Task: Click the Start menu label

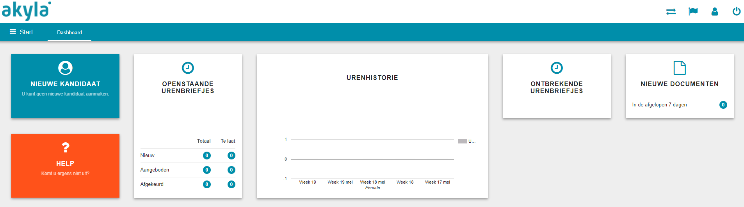Action: click(26, 32)
